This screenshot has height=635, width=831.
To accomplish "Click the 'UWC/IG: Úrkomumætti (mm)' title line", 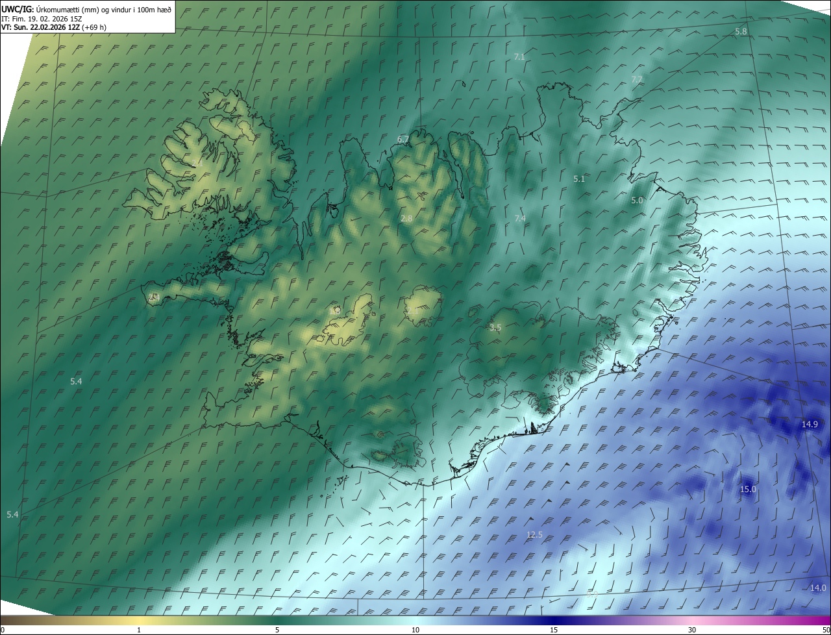I will click(x=86, y=9).
